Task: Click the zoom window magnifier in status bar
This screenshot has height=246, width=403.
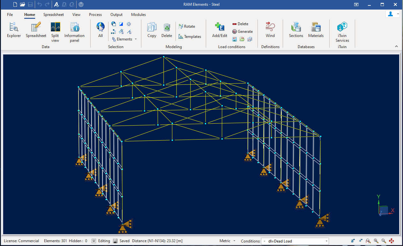Action: [369, 241]
